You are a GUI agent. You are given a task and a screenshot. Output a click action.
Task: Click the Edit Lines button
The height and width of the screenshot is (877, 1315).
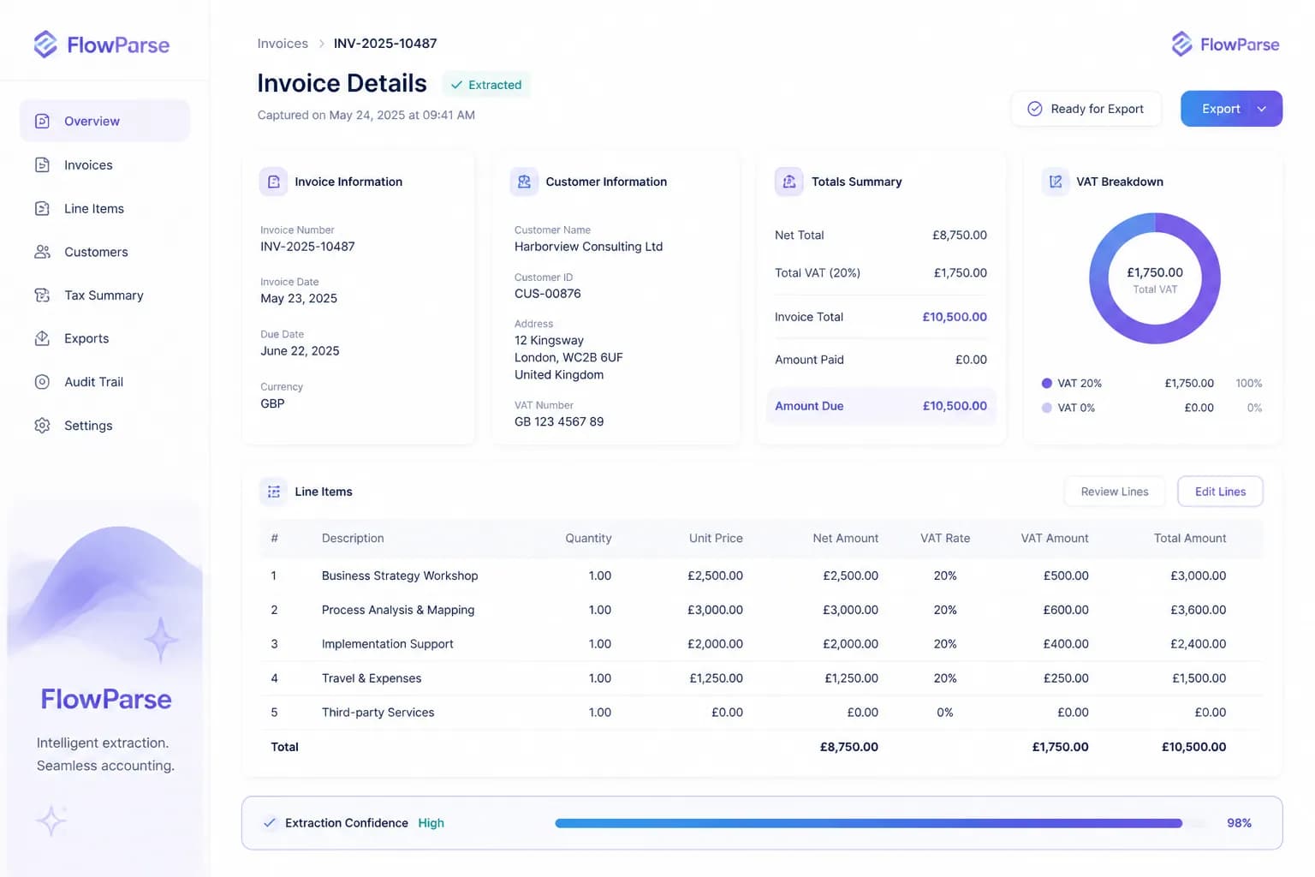coord(1220,492)
